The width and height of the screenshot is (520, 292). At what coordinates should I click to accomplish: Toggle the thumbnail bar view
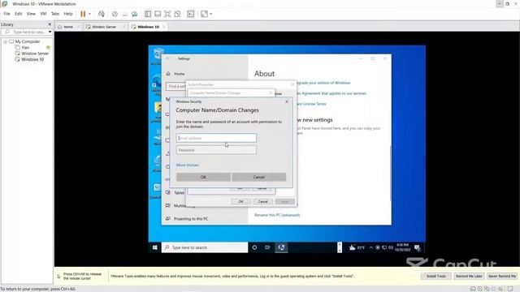coord(158,14)
